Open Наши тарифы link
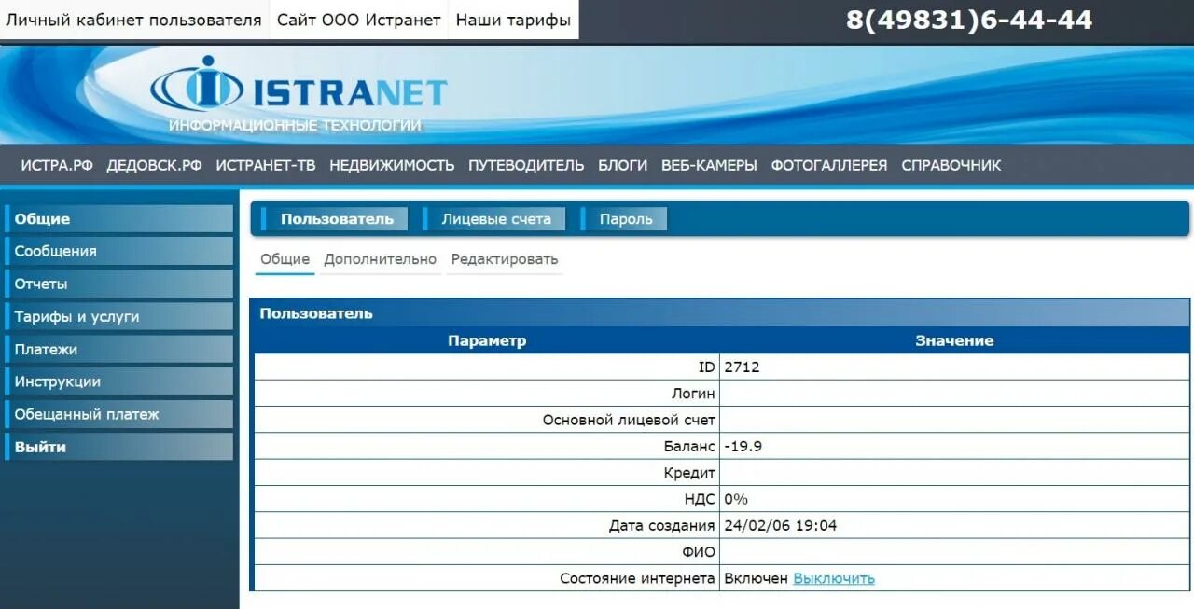 tap(513, 20)
